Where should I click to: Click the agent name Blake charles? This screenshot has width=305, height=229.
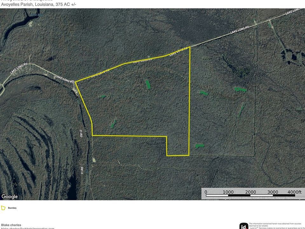coord(11,225)
